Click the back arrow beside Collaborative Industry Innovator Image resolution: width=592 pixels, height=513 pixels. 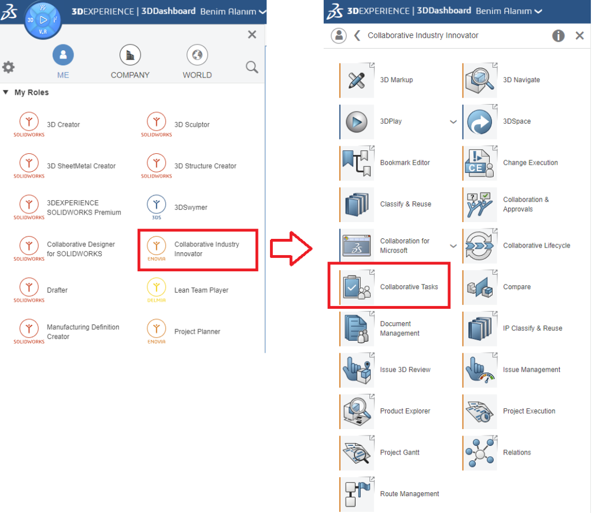[x=357, y=36]
